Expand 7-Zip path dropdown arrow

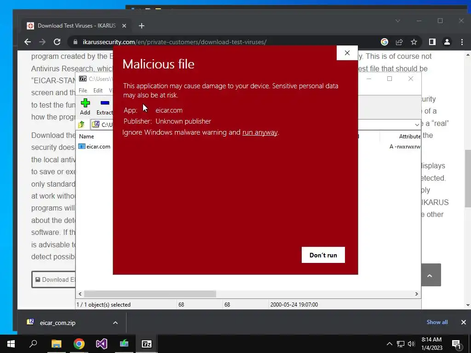click(417, 125)
